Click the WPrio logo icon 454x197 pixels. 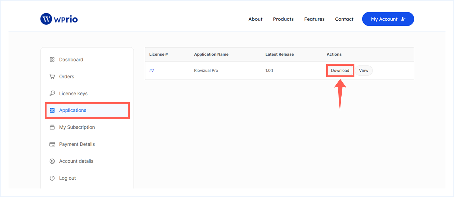pos(46,19)
